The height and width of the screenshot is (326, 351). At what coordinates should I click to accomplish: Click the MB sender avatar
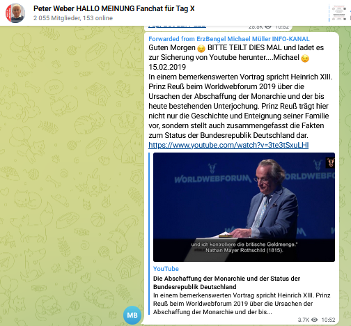click(x=132, y=315)
